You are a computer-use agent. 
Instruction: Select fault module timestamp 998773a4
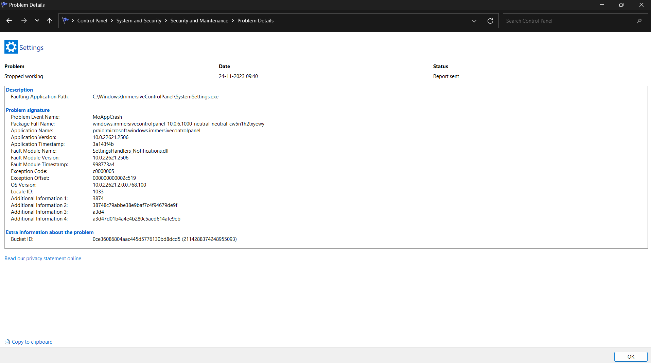click(104, 165)
